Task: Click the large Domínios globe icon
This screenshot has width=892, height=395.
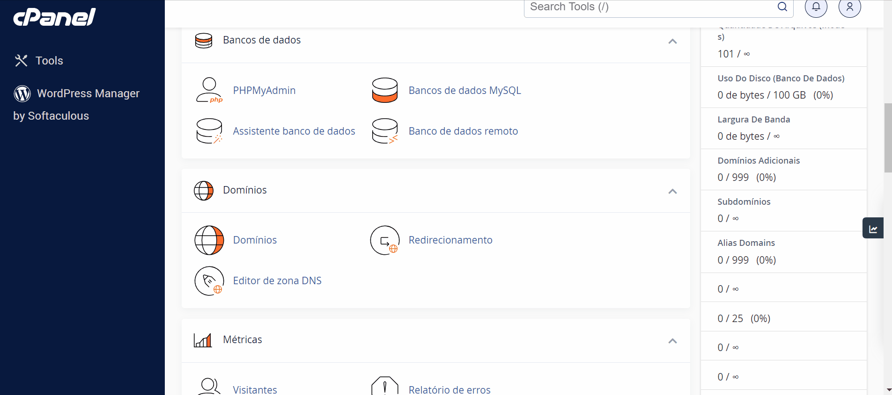Action: click(209, 240)
